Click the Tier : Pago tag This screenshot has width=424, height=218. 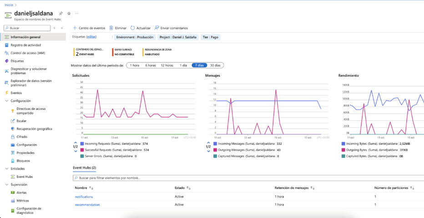[211, 37]
